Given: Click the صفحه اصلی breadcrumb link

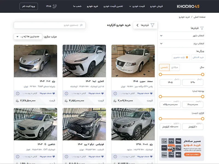Looking at the screenshot, I should 200,17.
